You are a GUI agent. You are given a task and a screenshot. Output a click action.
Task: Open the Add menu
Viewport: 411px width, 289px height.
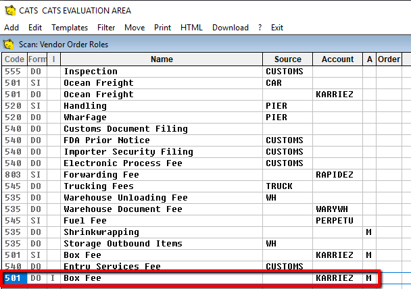coord(11,28)
